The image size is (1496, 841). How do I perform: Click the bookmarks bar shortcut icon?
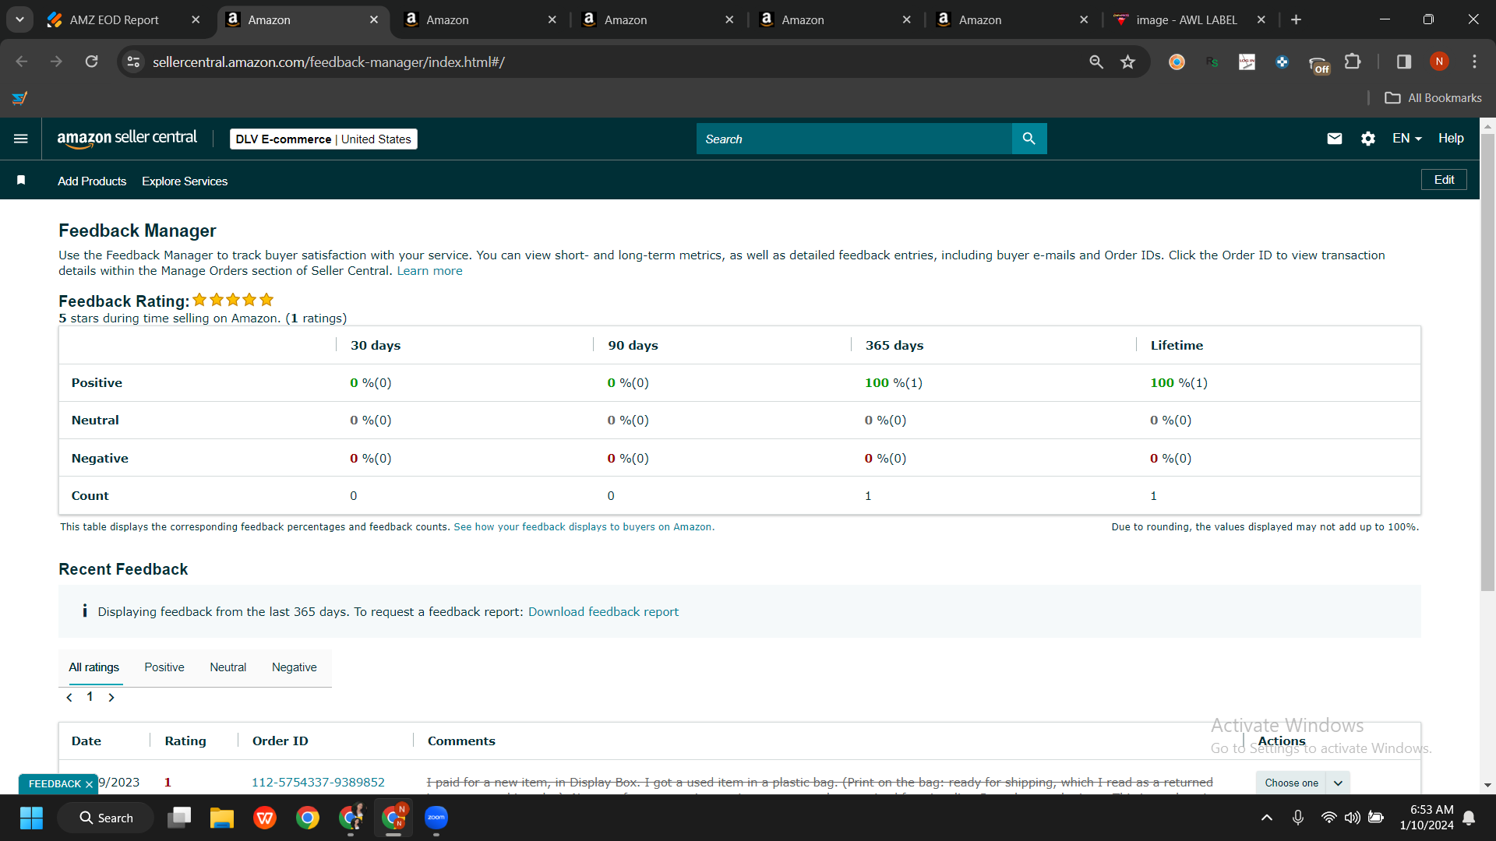[x=19, y=98]
